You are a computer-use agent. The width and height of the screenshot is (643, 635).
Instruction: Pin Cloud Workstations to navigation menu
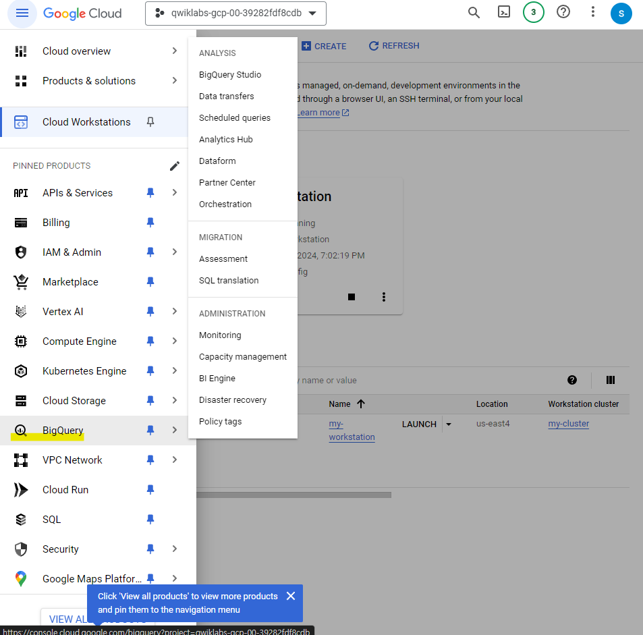pyautogui.click(x=150, y=122)
